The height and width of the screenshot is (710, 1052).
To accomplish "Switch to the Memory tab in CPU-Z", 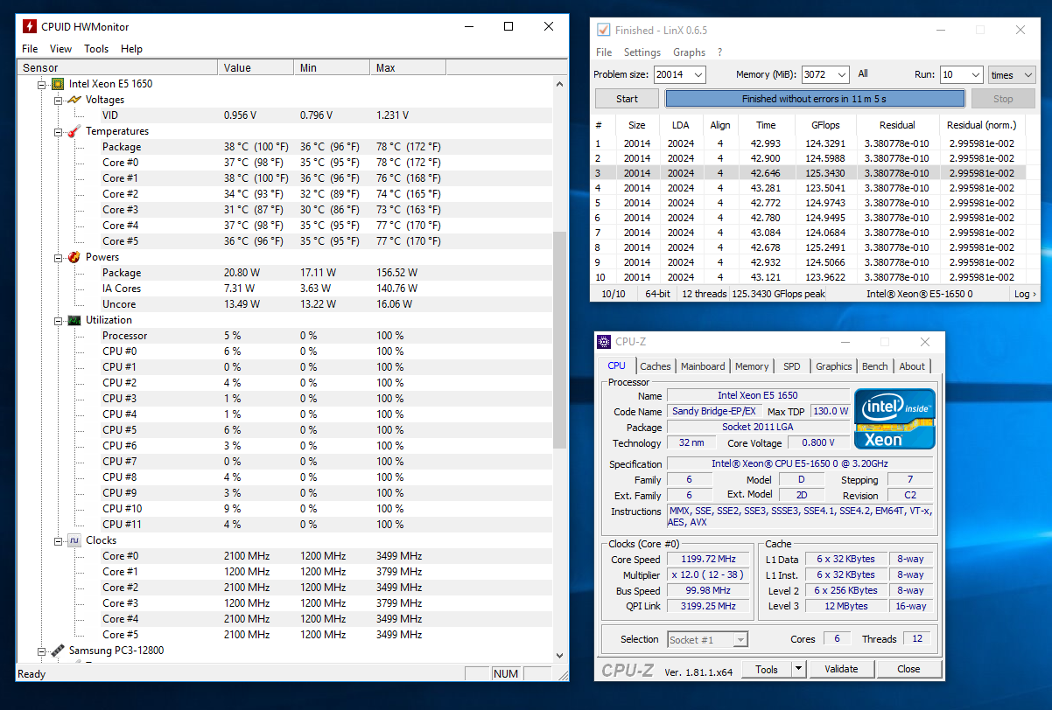I will pos(752,366).
